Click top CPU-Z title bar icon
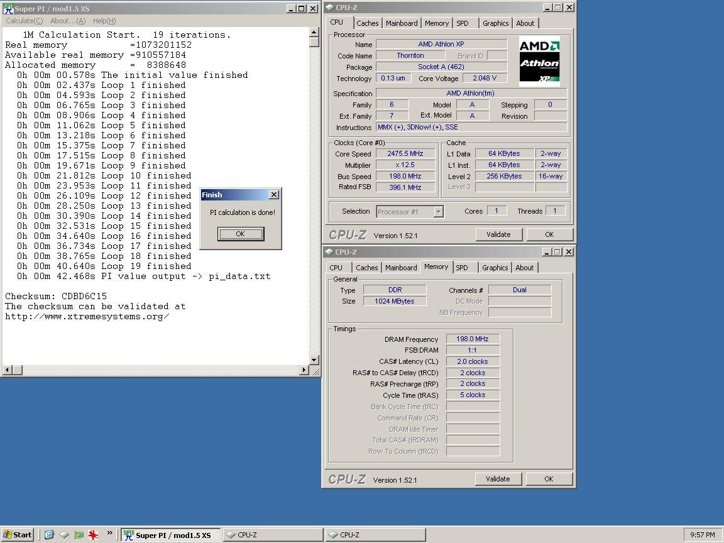 [330, 8]
